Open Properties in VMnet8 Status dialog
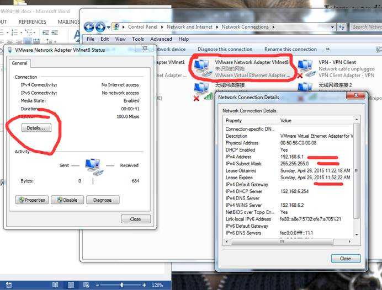 [32, 200]
